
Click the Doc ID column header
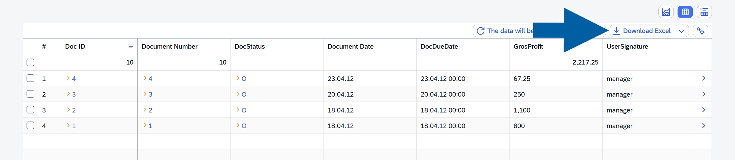pyautogui.click(x=75, y=47)
